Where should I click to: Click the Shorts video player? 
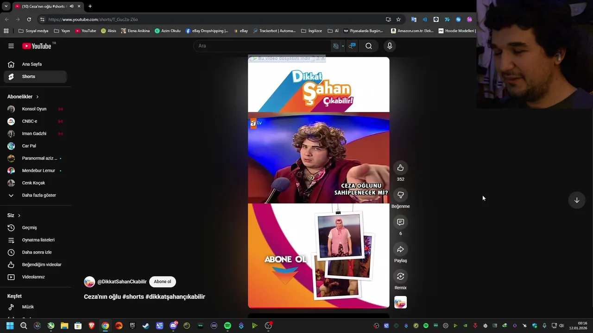[x=319, y=183]
